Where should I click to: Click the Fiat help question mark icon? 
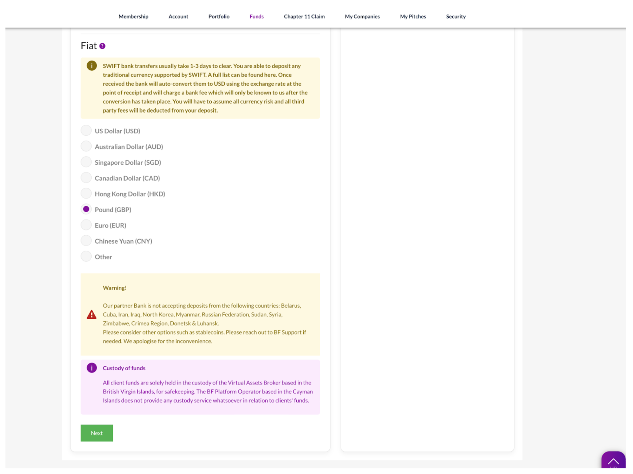pos(102,46)
